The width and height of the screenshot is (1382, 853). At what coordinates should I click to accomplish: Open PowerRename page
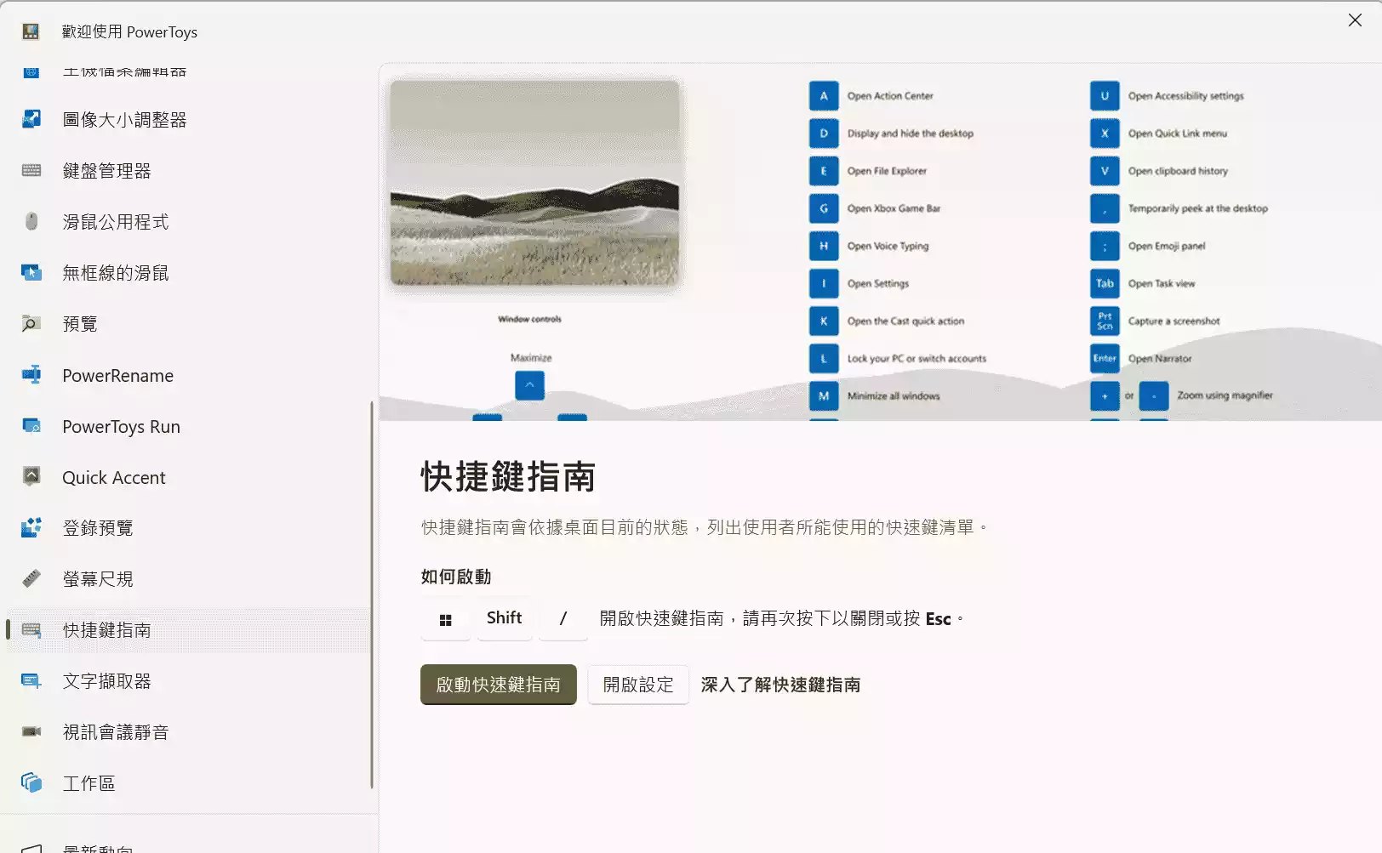pos(187,375)
